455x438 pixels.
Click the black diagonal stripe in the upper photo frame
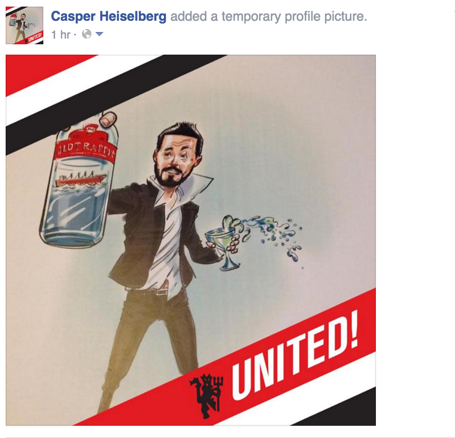(116, 105)
